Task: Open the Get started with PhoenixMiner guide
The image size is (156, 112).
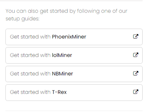Action: pos(74,37)
